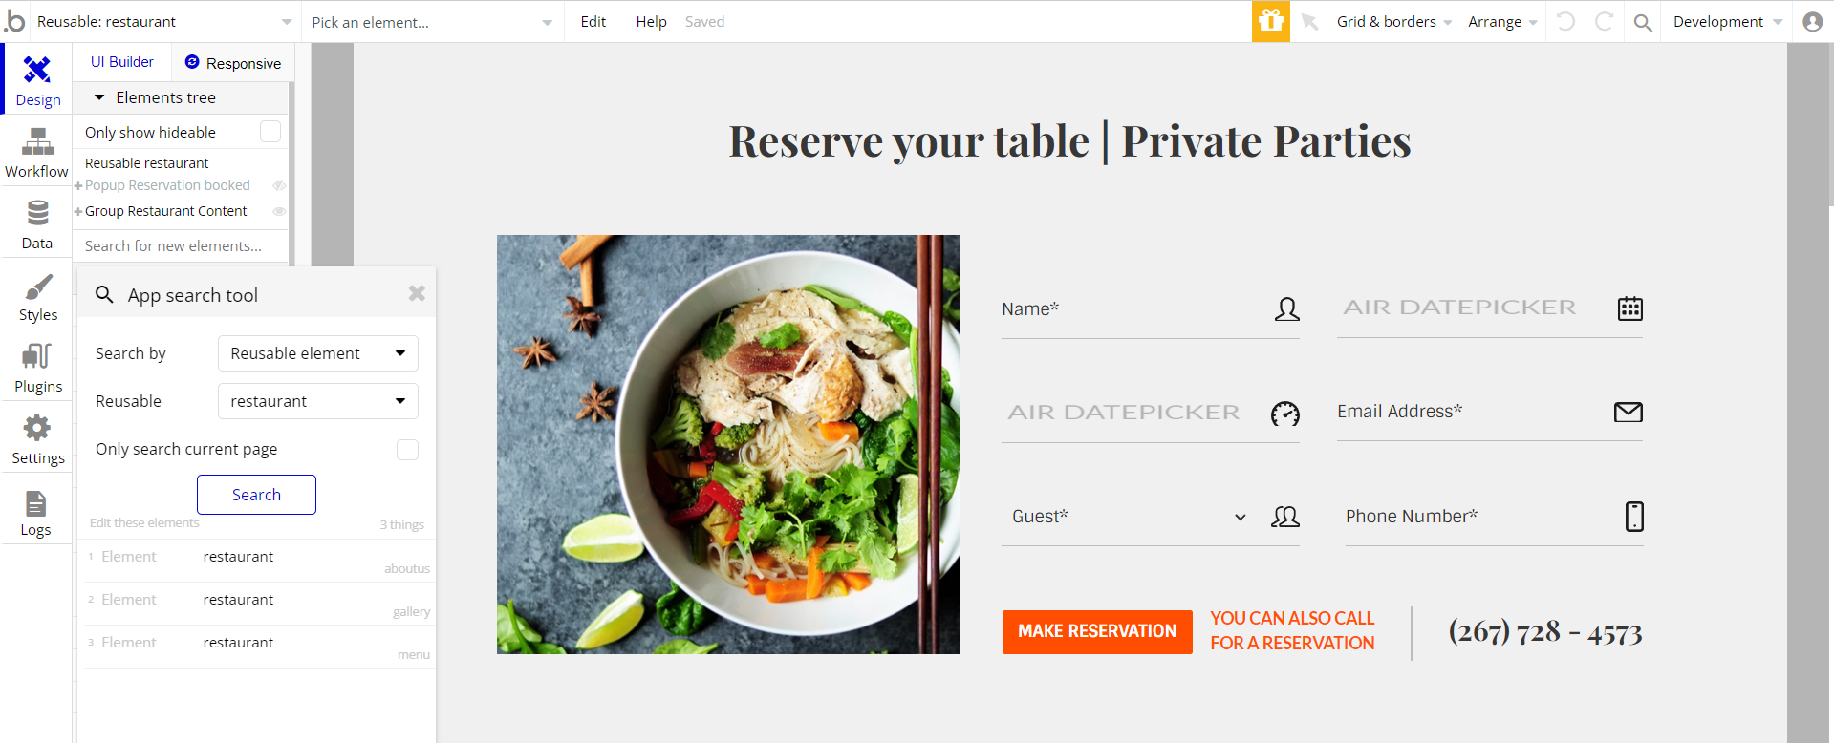The width and height of the screenshot is (1834, 743).
Task: Open the user account avatar icon
Action: pos(1812,22)
